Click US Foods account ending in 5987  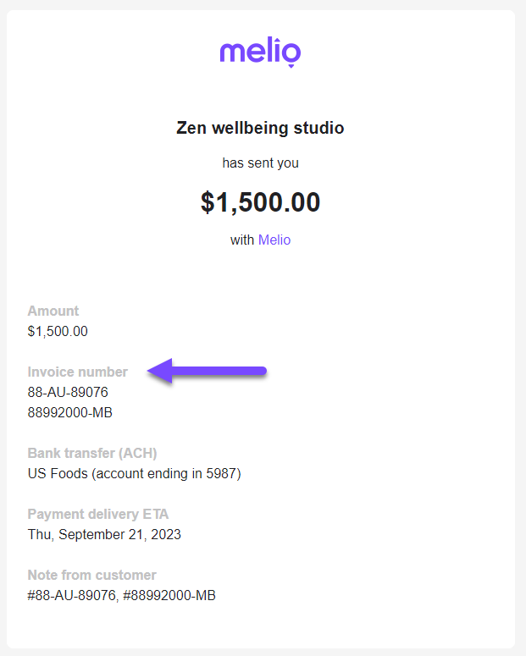point(135,474)
